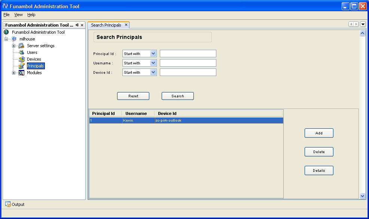Click the Add button
The image size is (369, 219).
tap(319, 133)
